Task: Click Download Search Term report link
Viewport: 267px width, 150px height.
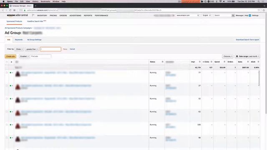Action: pyautogui.click(x=247, y=40)
